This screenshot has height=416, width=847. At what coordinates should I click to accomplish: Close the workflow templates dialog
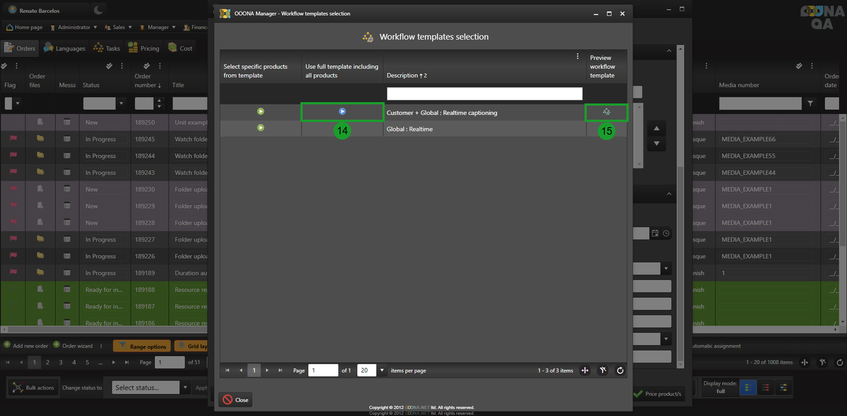pos(236,399)
